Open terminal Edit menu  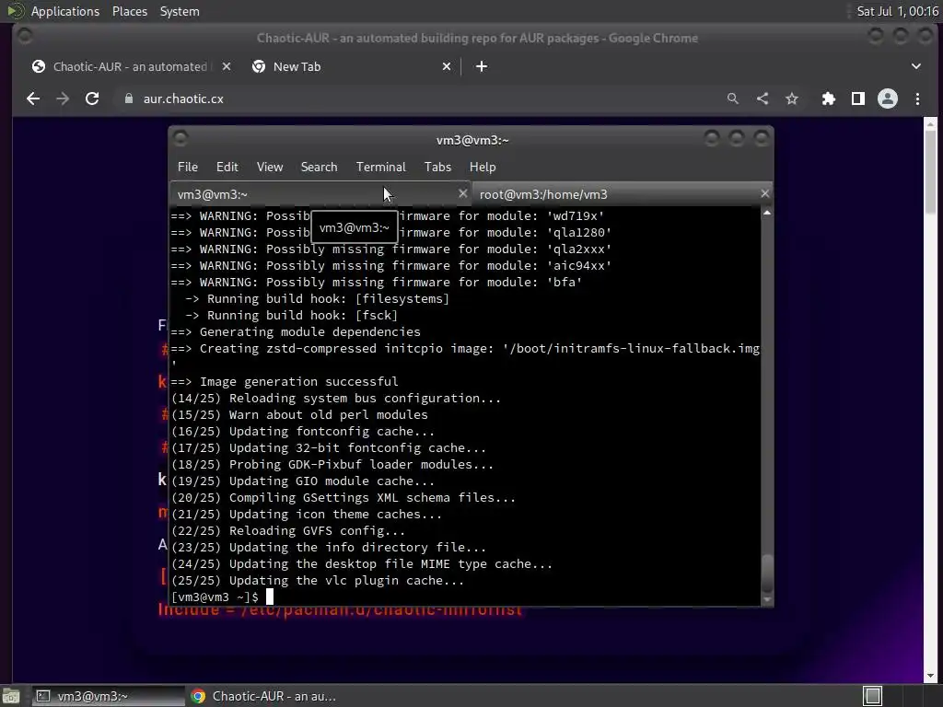point(227,167)
